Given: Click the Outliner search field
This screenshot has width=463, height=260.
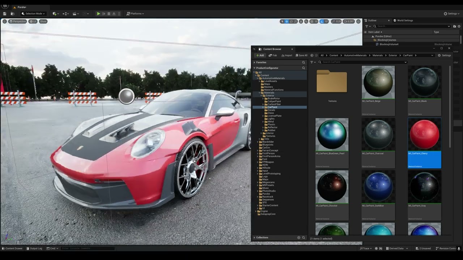Looking at the screenshot, I should coord(412,26).
